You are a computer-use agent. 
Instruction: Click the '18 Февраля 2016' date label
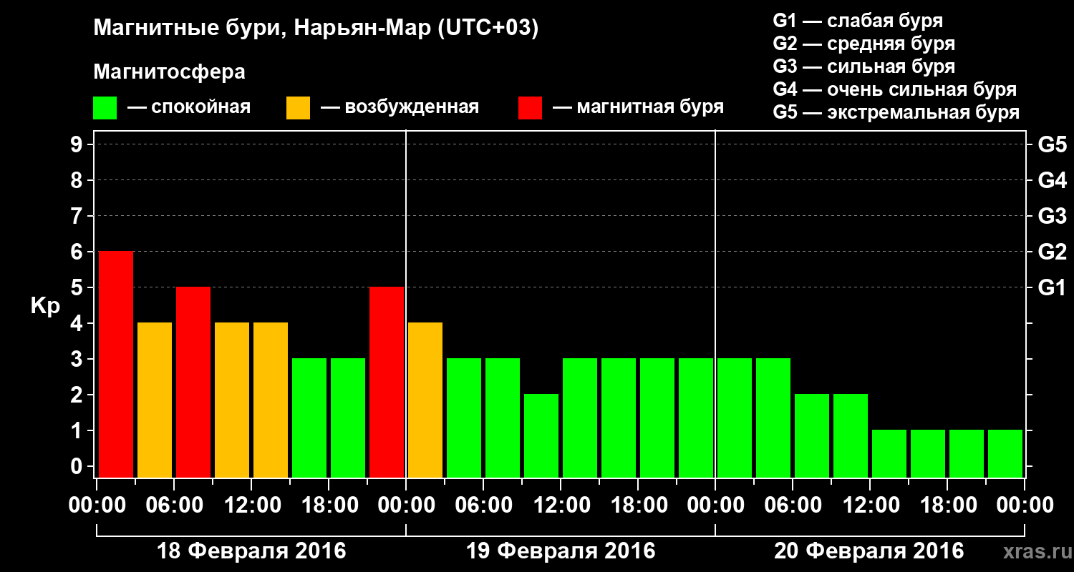point(251,551)
